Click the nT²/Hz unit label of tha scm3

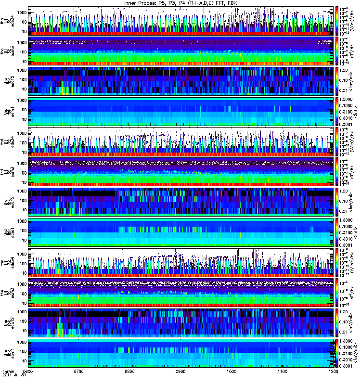[352, 51]
